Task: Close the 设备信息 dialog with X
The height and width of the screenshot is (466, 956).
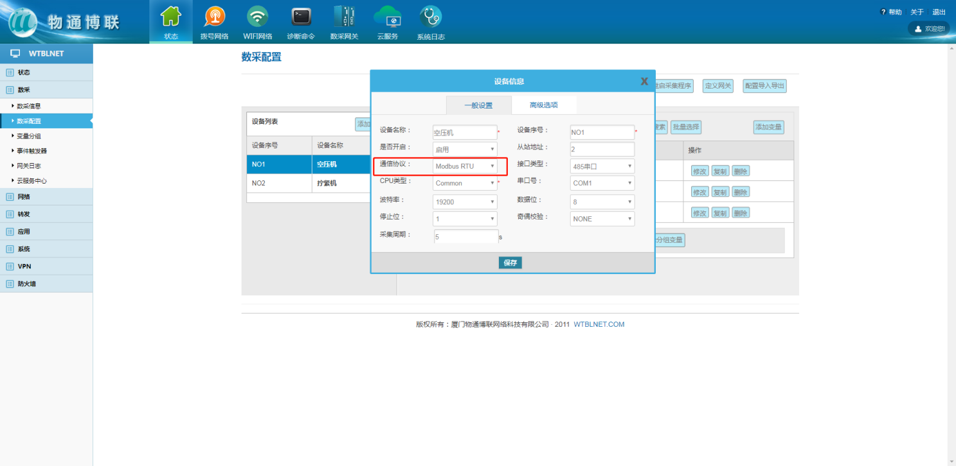Action: click(644, 82)
